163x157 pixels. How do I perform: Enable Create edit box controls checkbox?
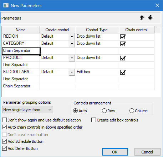93,120
